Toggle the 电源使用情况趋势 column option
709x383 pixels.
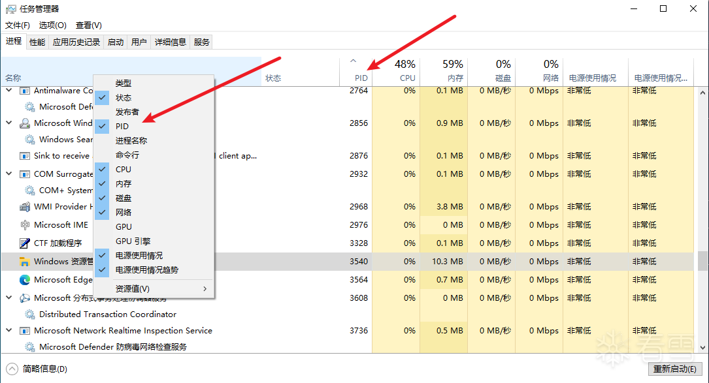coord(146,270)
